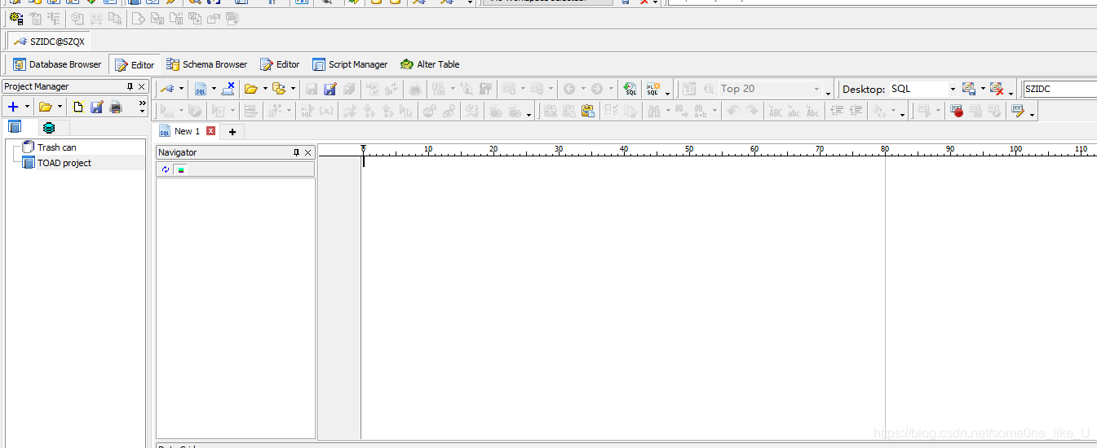Pin the Project Manager panel
This screenshot has height=448, width=1097.
point(130,86)
